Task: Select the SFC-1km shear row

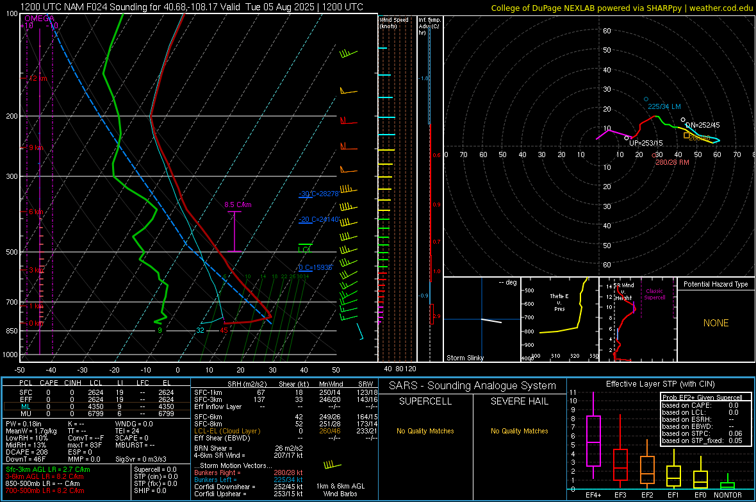Action: (286, 392)
